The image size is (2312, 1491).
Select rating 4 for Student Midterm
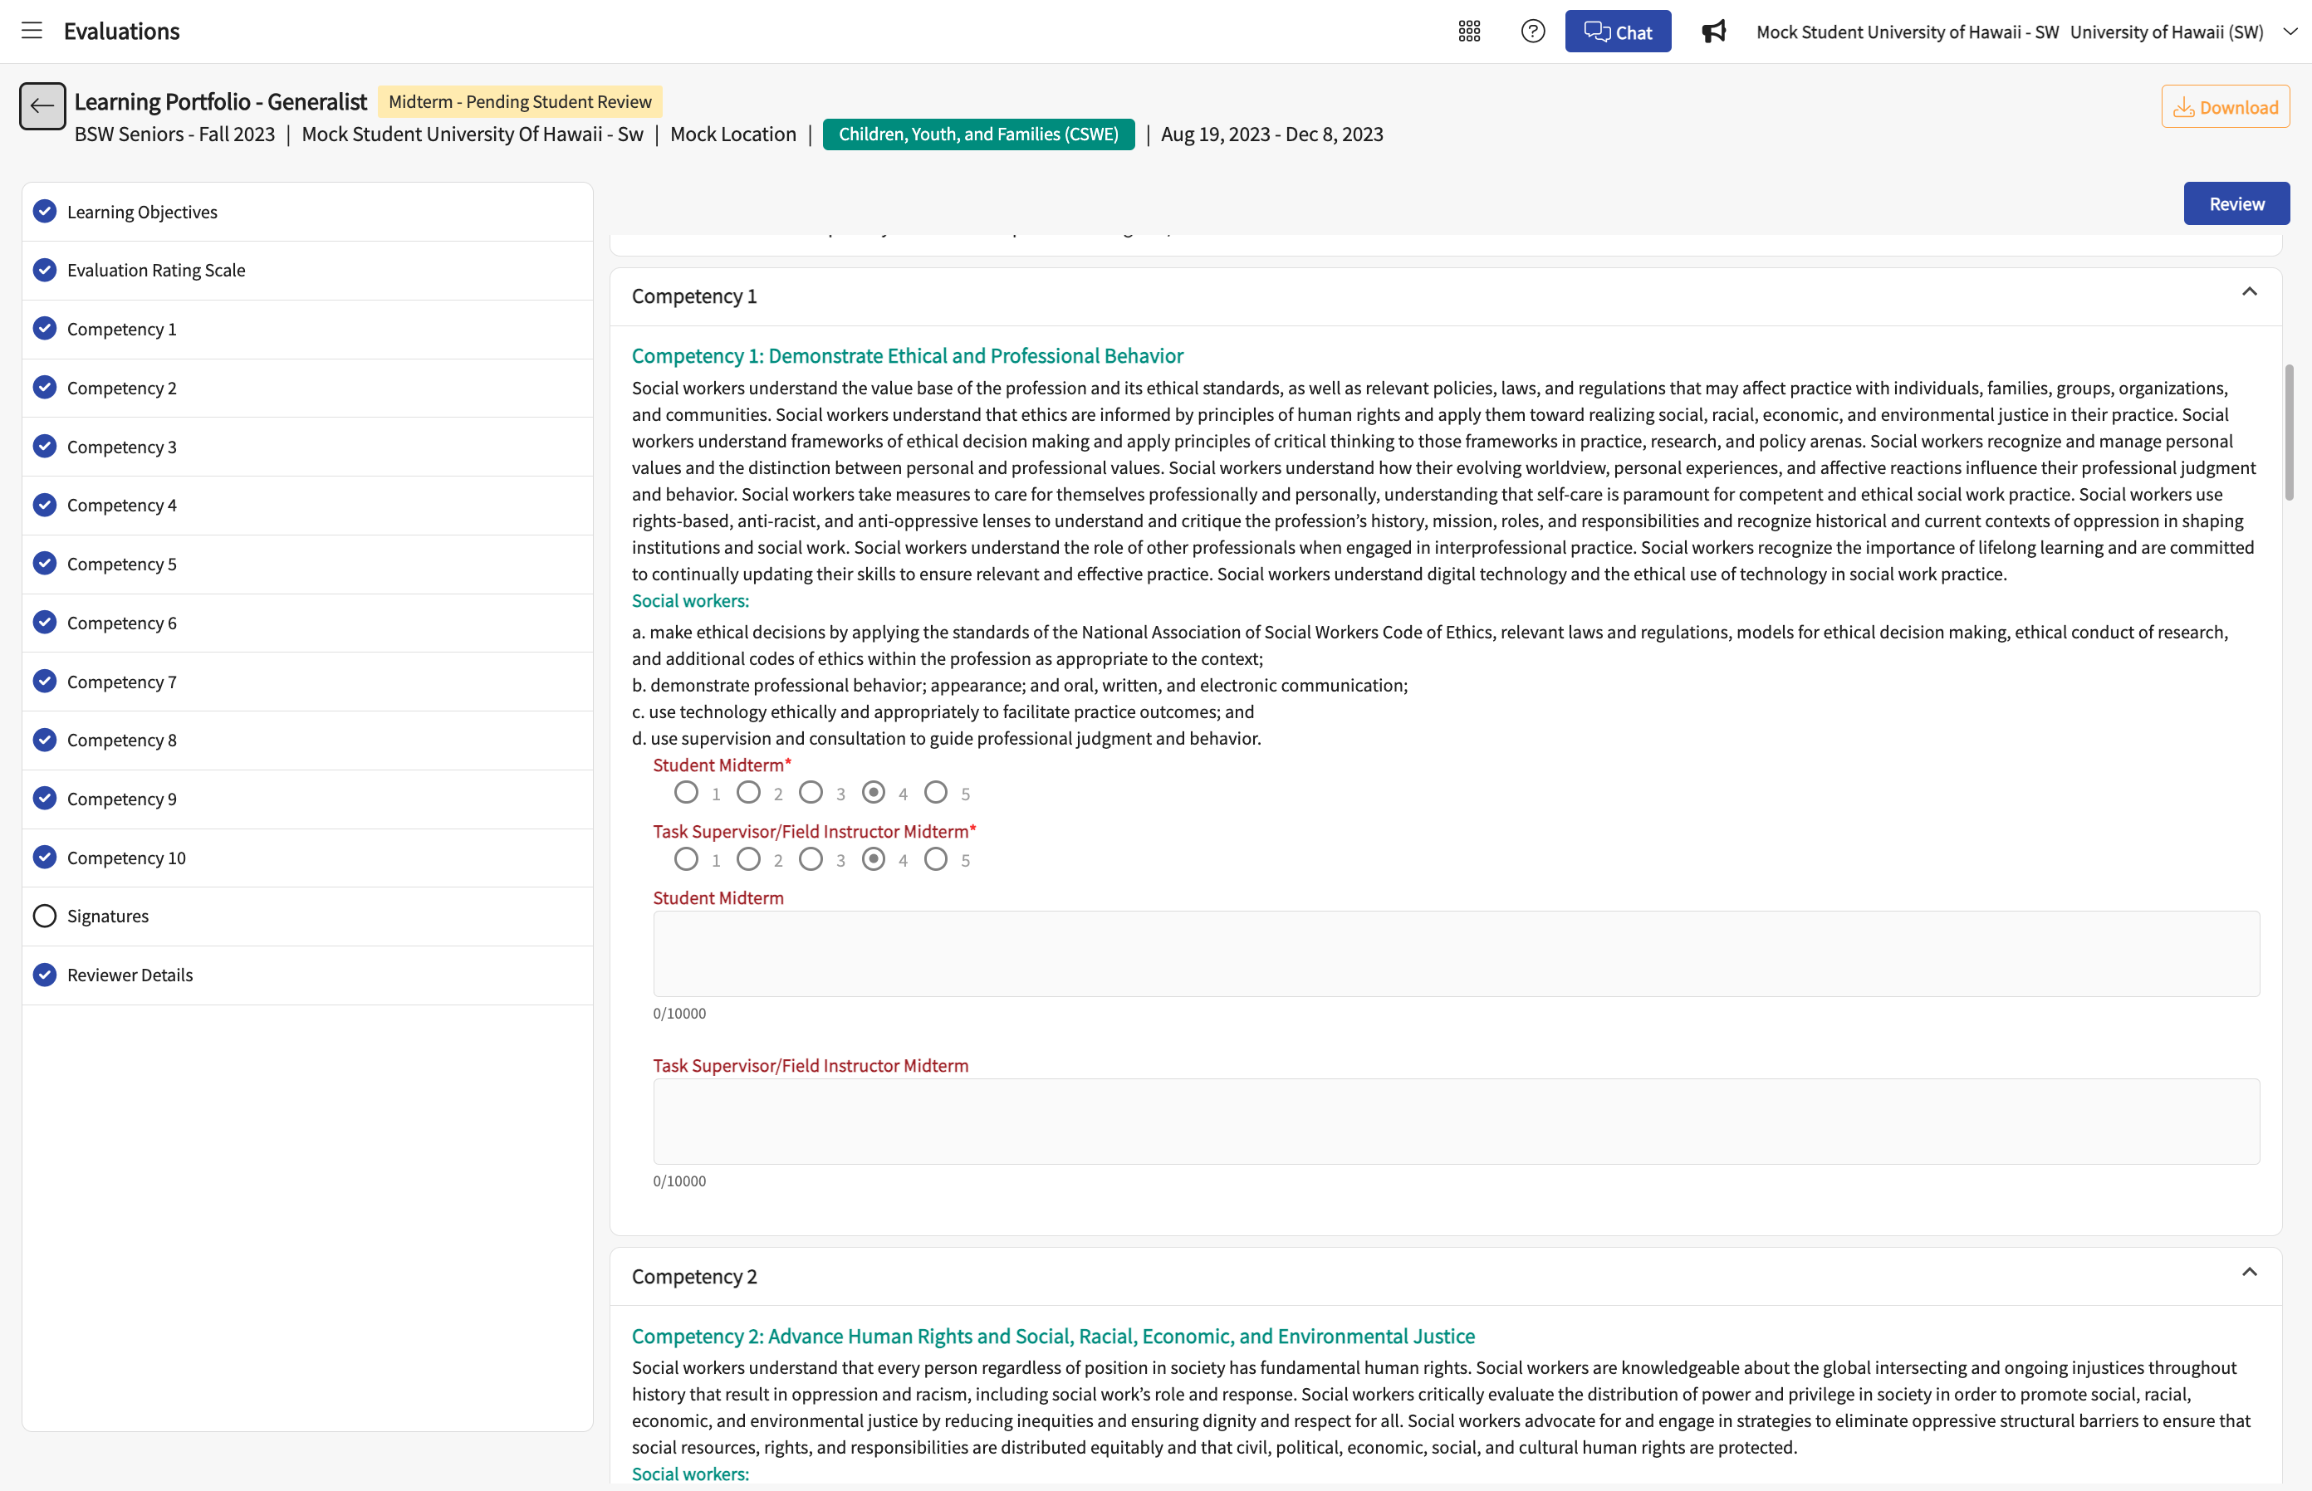pyautogui.click(x=874, y=793)
